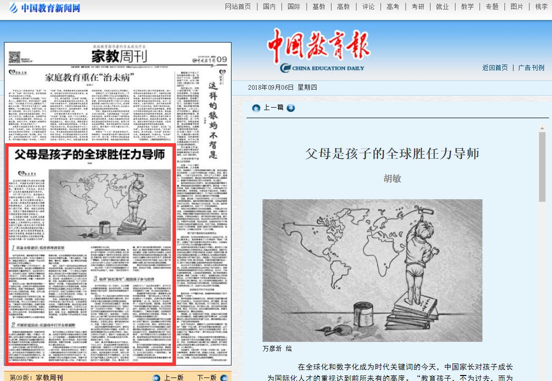Click the 家教周刊 newspaper page header

(119, 57)
